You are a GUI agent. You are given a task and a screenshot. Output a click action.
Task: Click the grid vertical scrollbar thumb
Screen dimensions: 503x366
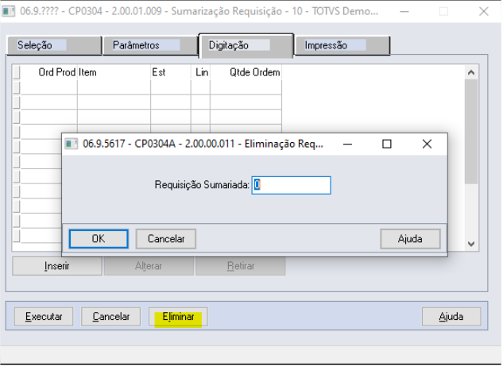click(x=471, y=132)
